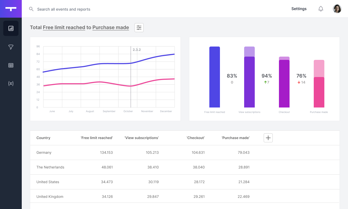Image resolution: width=348 pixels, height=209 pixels.
Task: Click the June label on the chart axis
Action: (52, 111)
